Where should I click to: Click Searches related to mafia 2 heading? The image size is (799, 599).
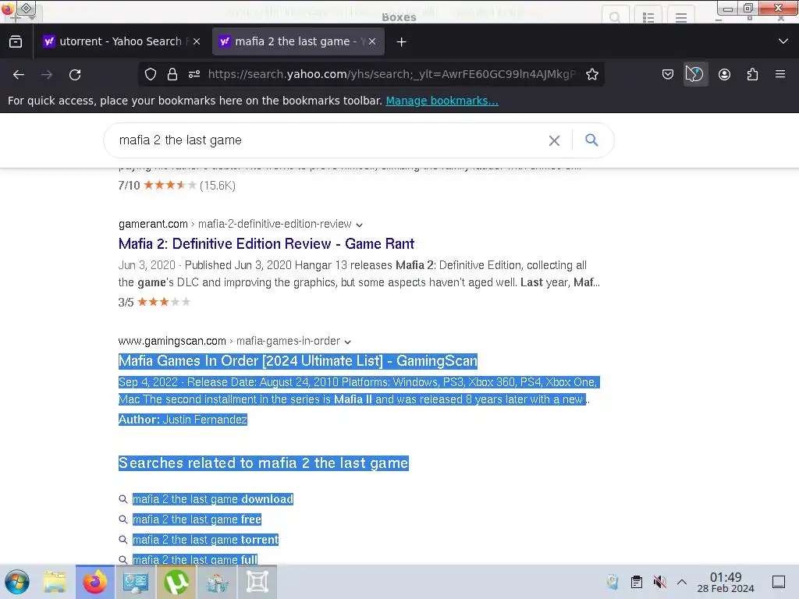click(264, 463)
